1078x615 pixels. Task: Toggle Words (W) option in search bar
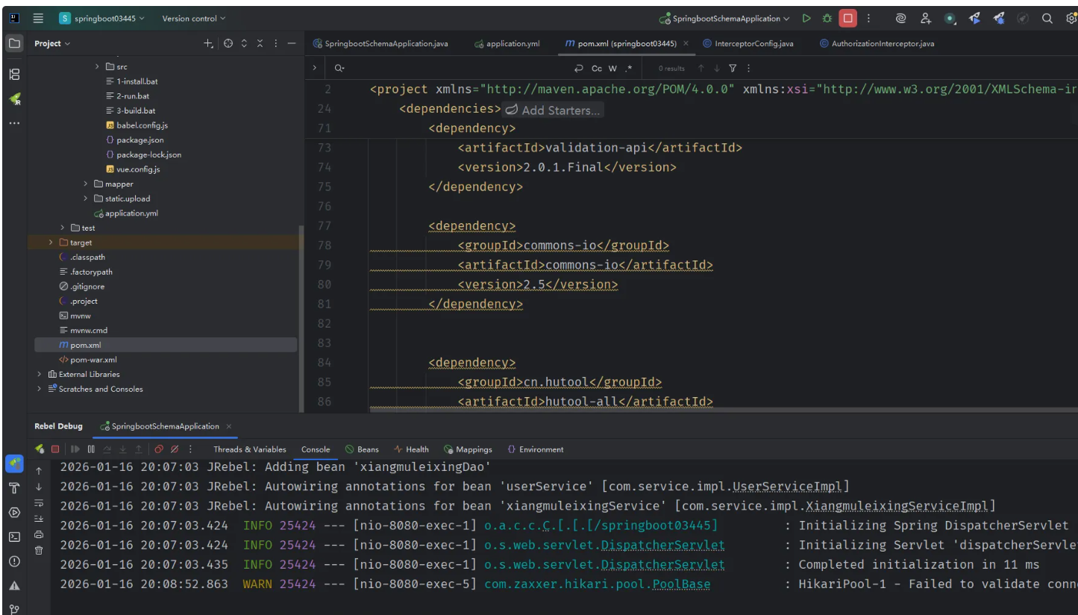612,69
